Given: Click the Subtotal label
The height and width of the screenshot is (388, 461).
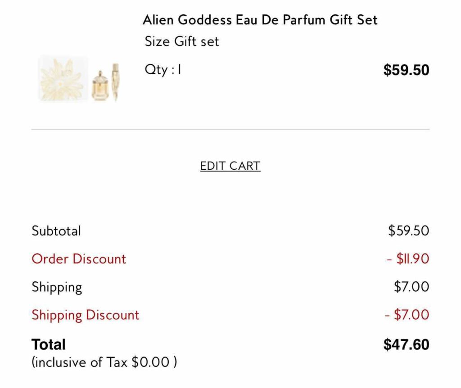Looking at the screenshot, I should [x=56, y=231].
